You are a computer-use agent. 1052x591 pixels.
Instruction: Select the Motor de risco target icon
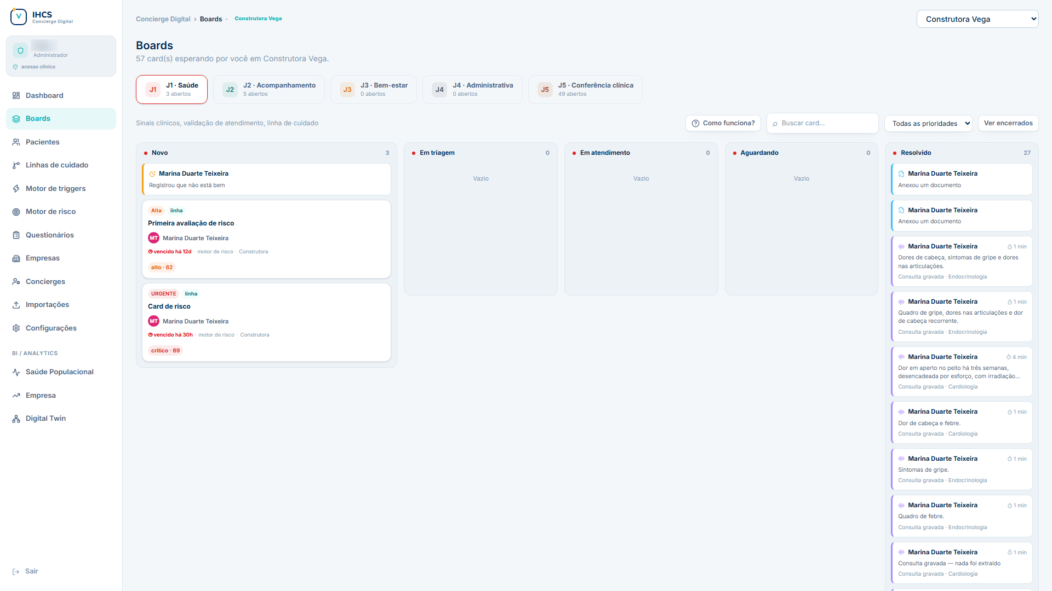(x=16, y=212)
